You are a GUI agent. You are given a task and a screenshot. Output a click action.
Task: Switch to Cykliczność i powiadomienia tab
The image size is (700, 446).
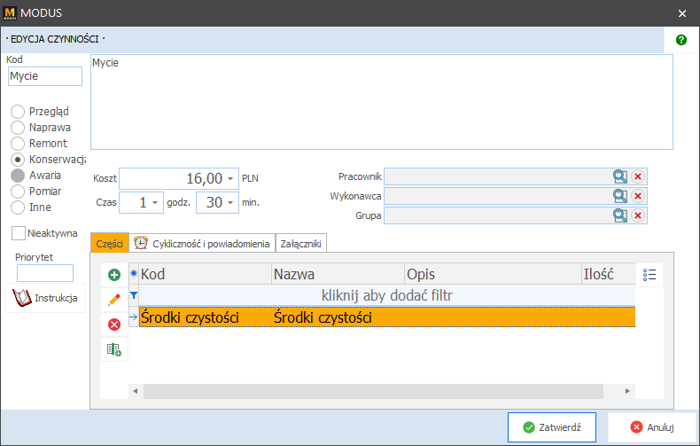click(x=202, y=243)
